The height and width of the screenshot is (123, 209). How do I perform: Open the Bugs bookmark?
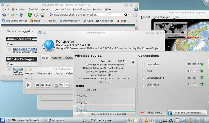[x=121, y=21]
